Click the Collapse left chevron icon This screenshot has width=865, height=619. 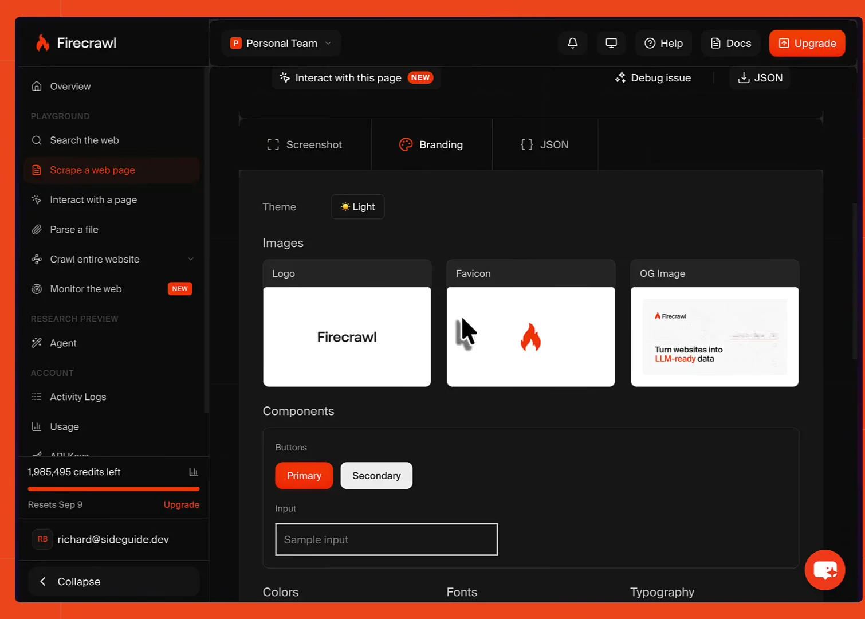[43, 582]
